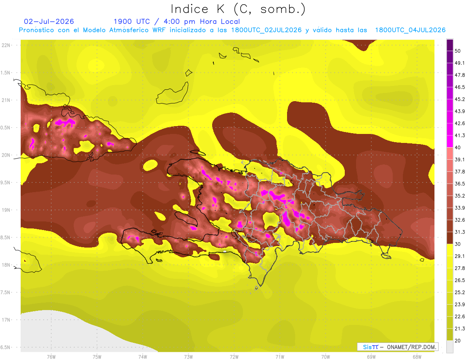Click the '70W' longitude label
This screenshot has width=468, height=362.
point(326,357)
